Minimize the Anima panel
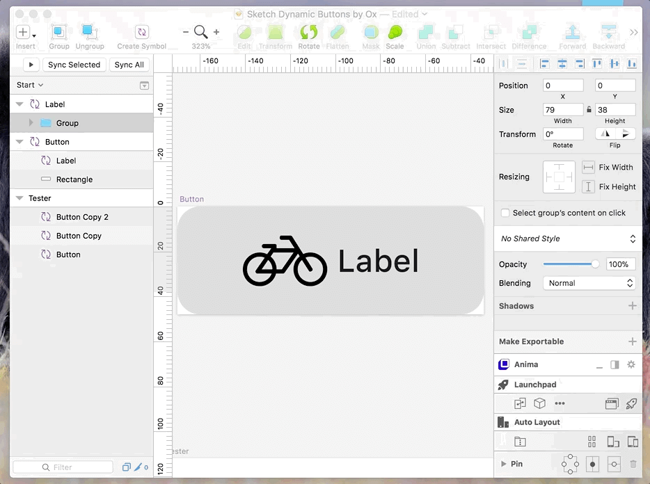The height and width of the screenshot is (484, 650). point(599,366)
